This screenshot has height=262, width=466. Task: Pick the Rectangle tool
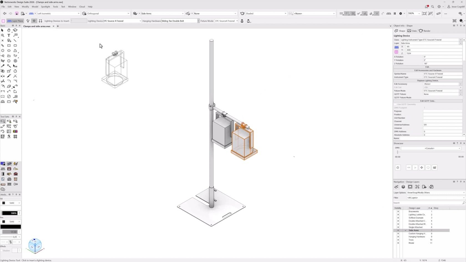click(x=9, y=45)
